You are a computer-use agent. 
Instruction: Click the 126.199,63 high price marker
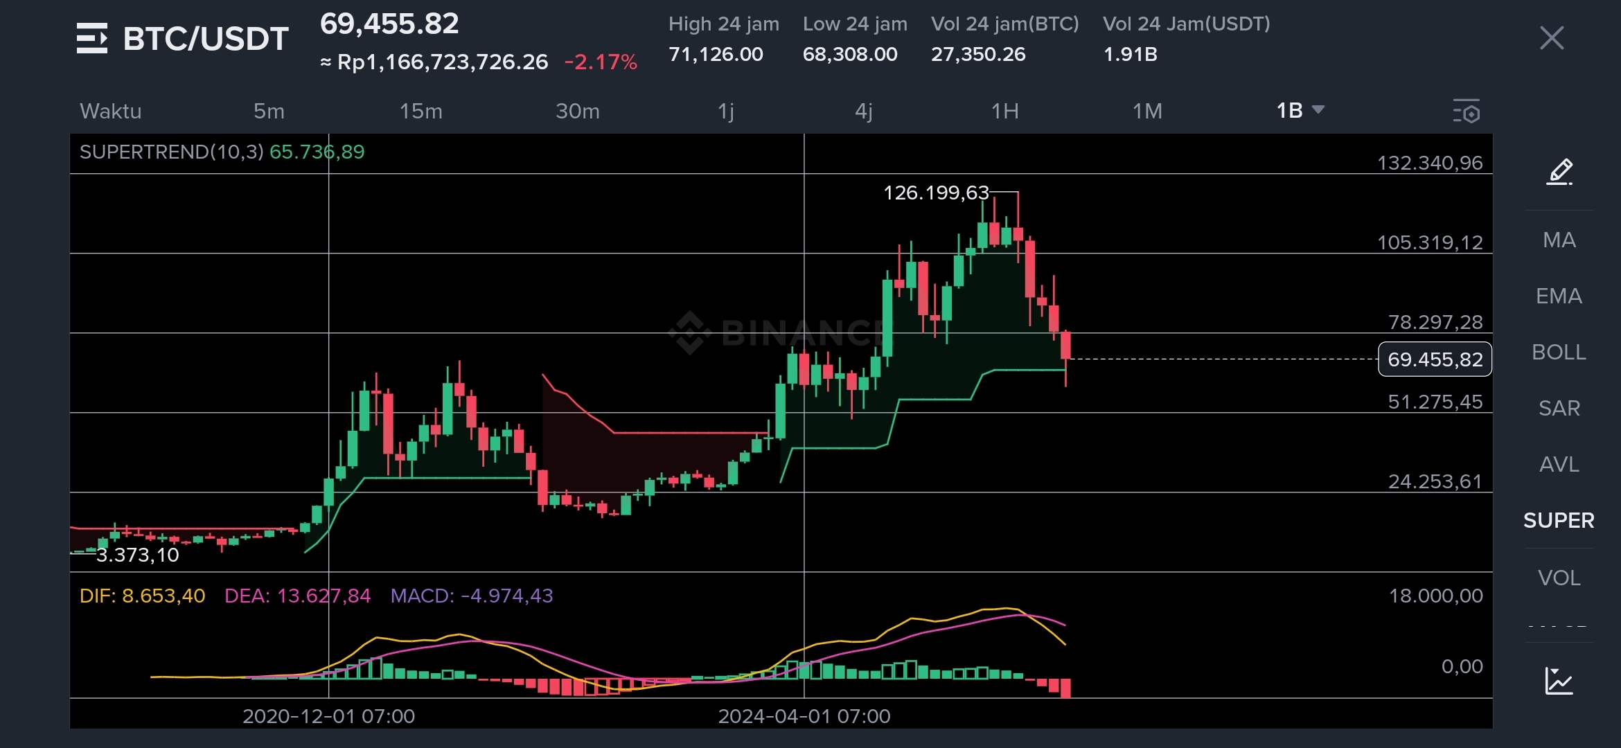tap(936, 193)
